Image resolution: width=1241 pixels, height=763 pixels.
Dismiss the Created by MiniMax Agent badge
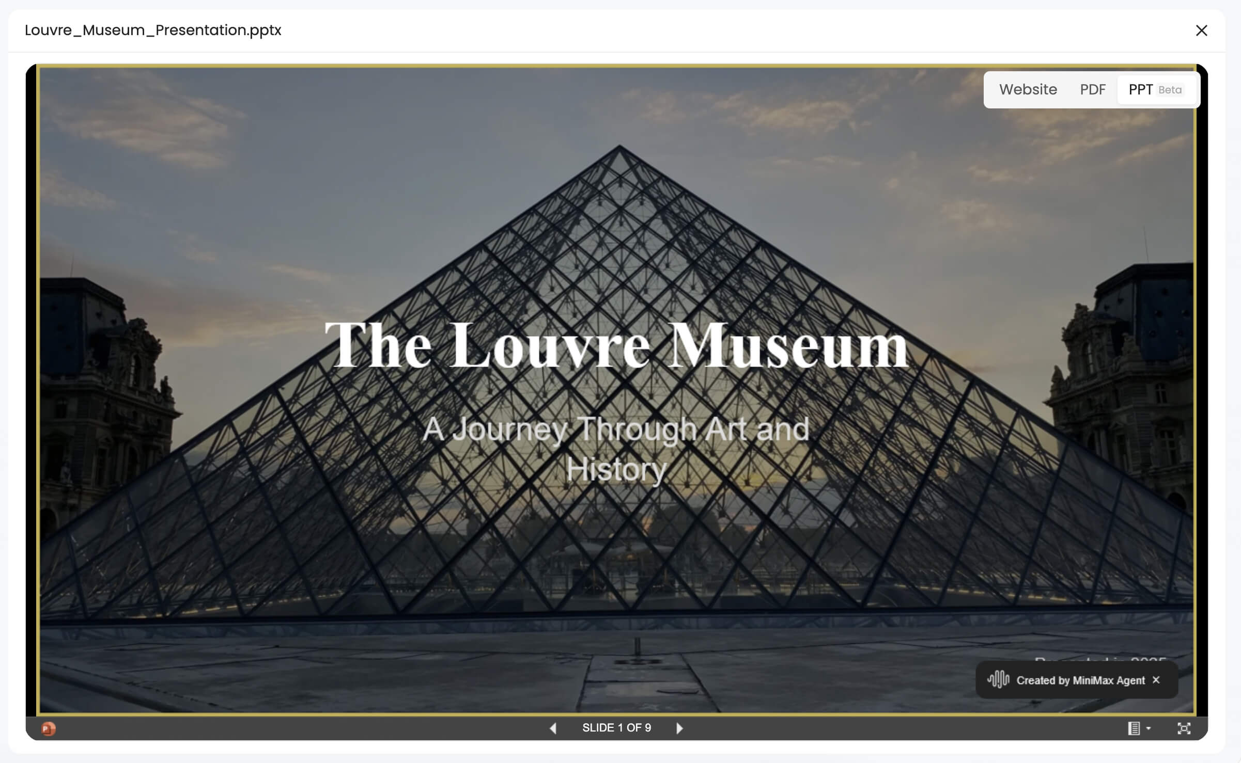(x=1156, y=680)
